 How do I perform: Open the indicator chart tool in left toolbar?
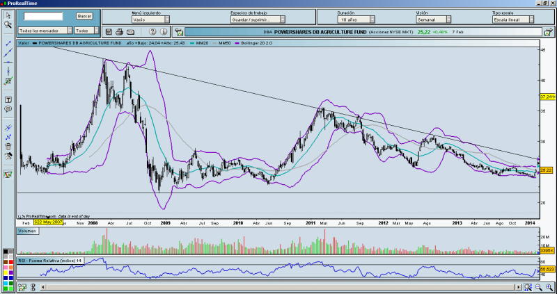click(x=8, y=81)
